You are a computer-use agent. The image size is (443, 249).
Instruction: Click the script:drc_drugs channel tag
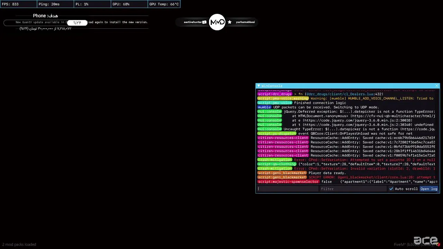[x=275, y=94]
